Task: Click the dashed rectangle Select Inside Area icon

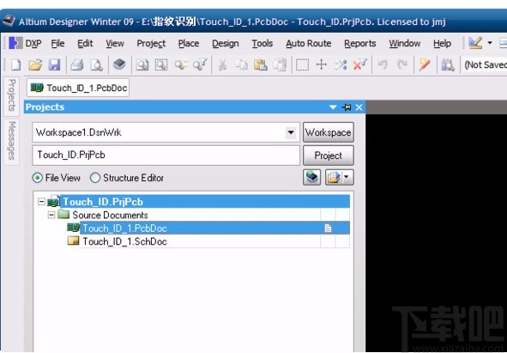Action: tap(302, 64)
